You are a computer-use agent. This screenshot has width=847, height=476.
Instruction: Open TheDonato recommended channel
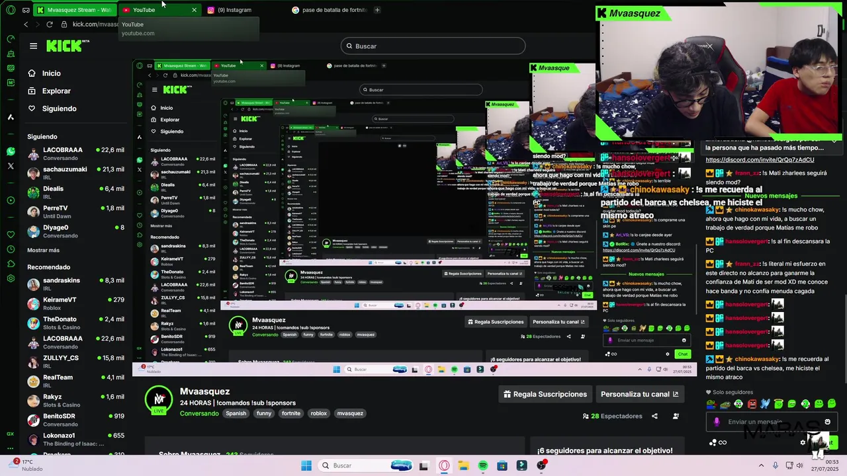(76, 323)
